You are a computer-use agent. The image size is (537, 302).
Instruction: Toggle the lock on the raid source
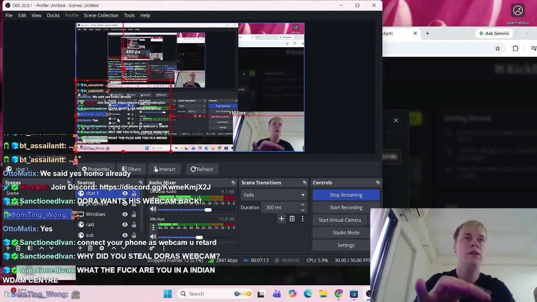click(x=134, y=225)
